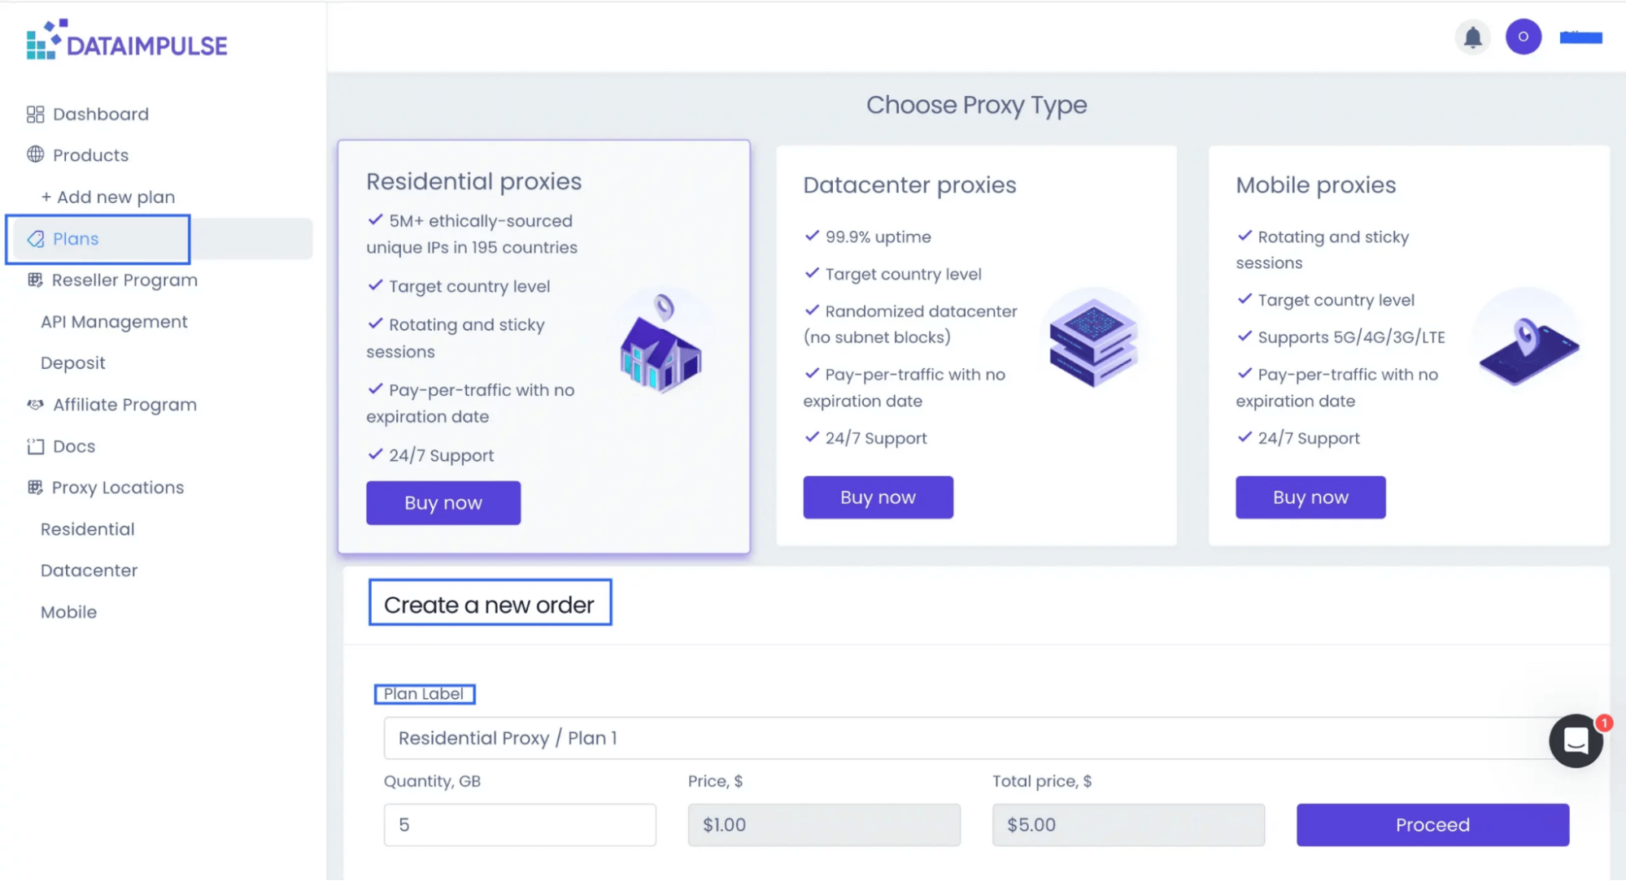
Task: Open Plans in the sidebar
Action: pos(76,239)
